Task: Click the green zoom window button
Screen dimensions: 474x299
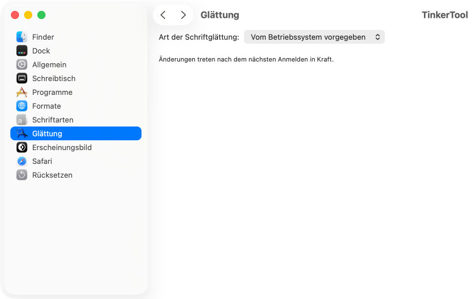Action: click(41, 15)
